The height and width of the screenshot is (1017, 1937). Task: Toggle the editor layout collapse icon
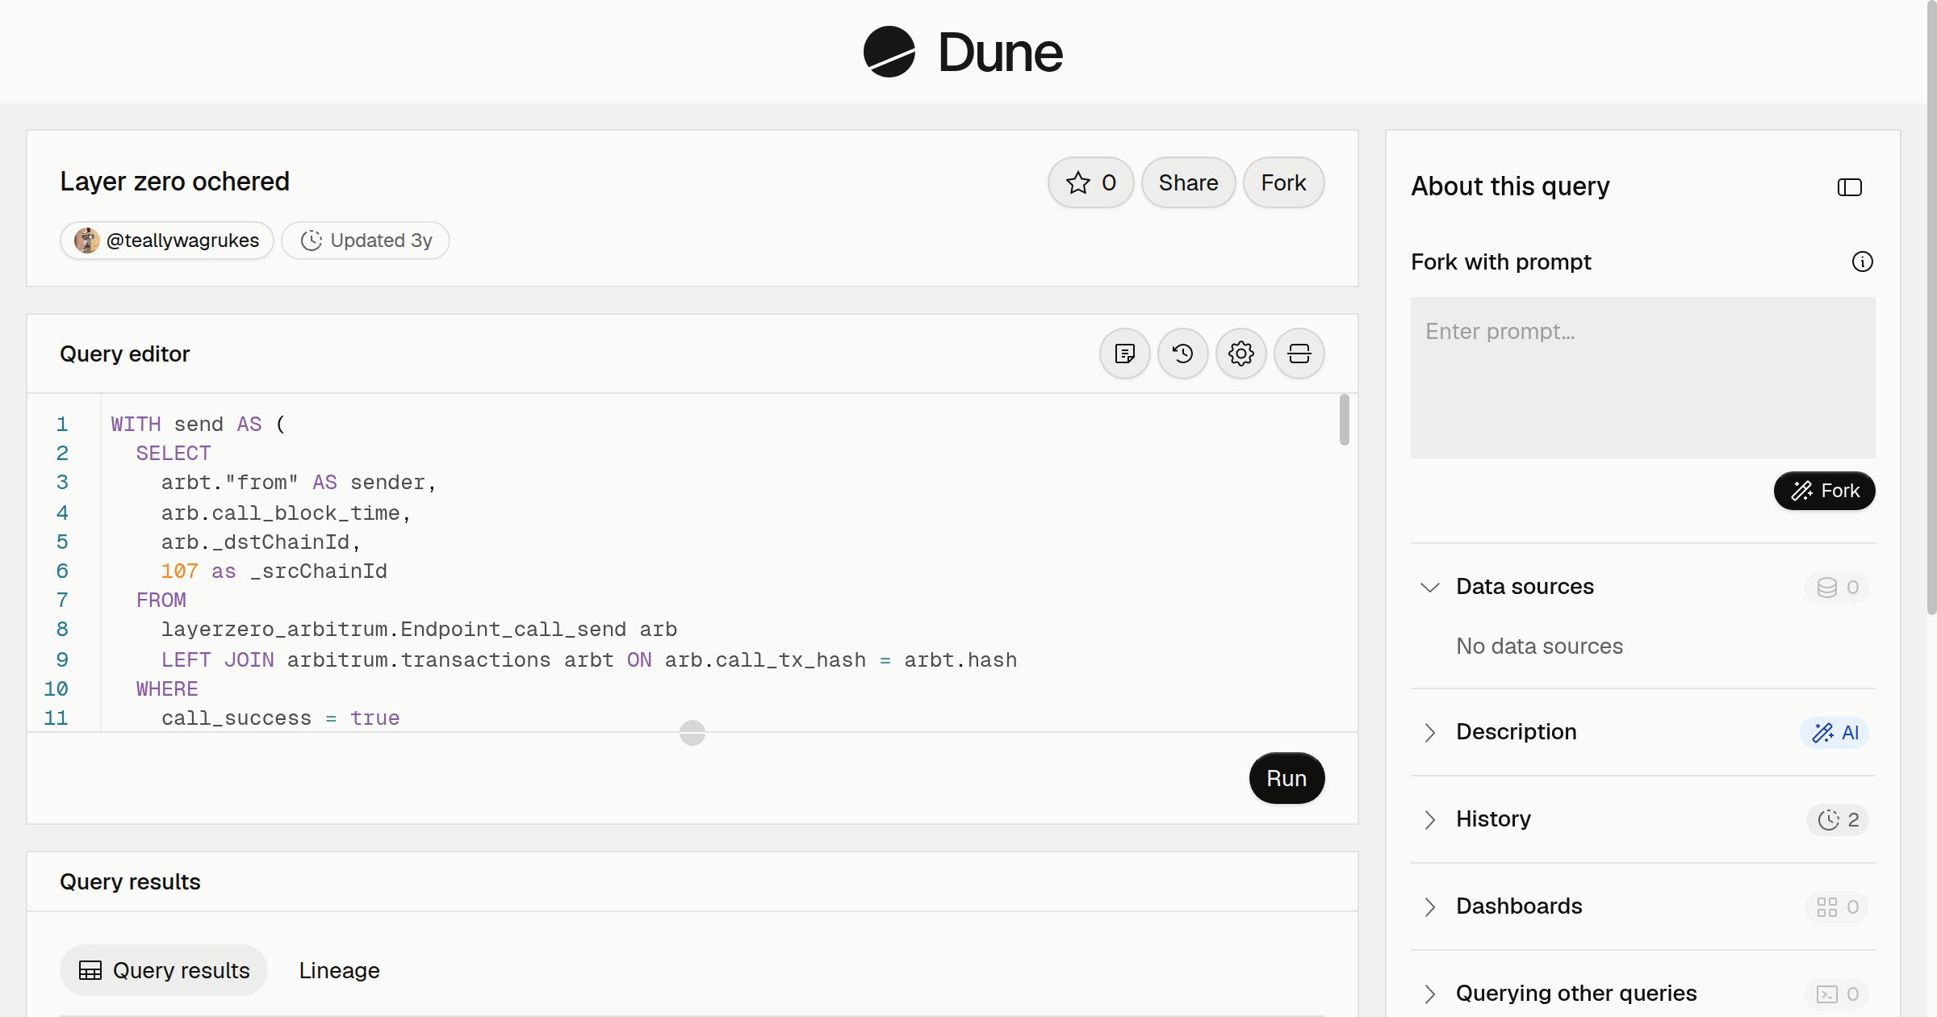point(1299,354)
